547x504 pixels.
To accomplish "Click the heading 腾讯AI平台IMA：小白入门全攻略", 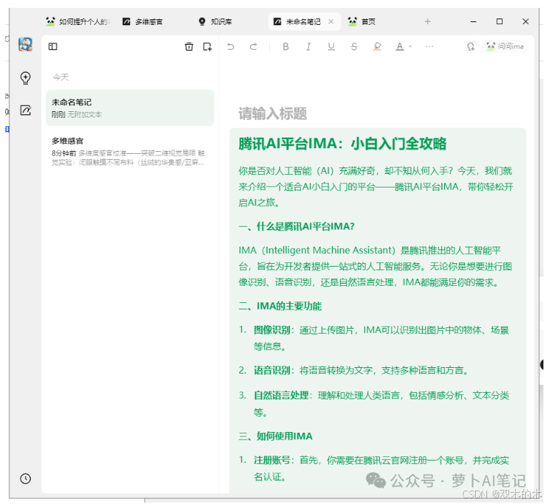I will pyautogui.click(x=342, y=143).
